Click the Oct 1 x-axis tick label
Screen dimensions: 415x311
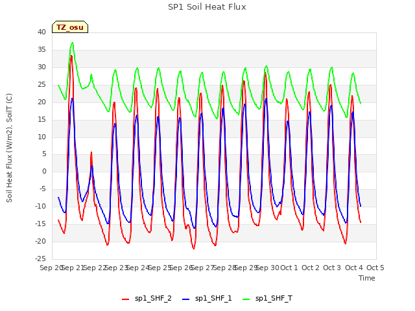289,268
